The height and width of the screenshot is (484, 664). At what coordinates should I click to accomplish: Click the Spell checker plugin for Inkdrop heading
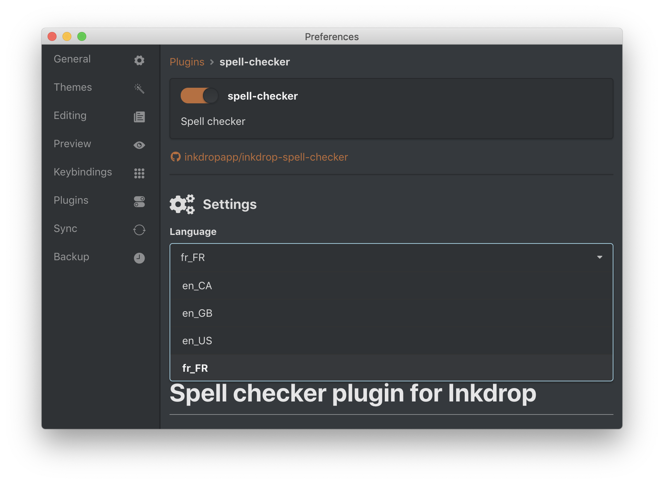point(353,393)
